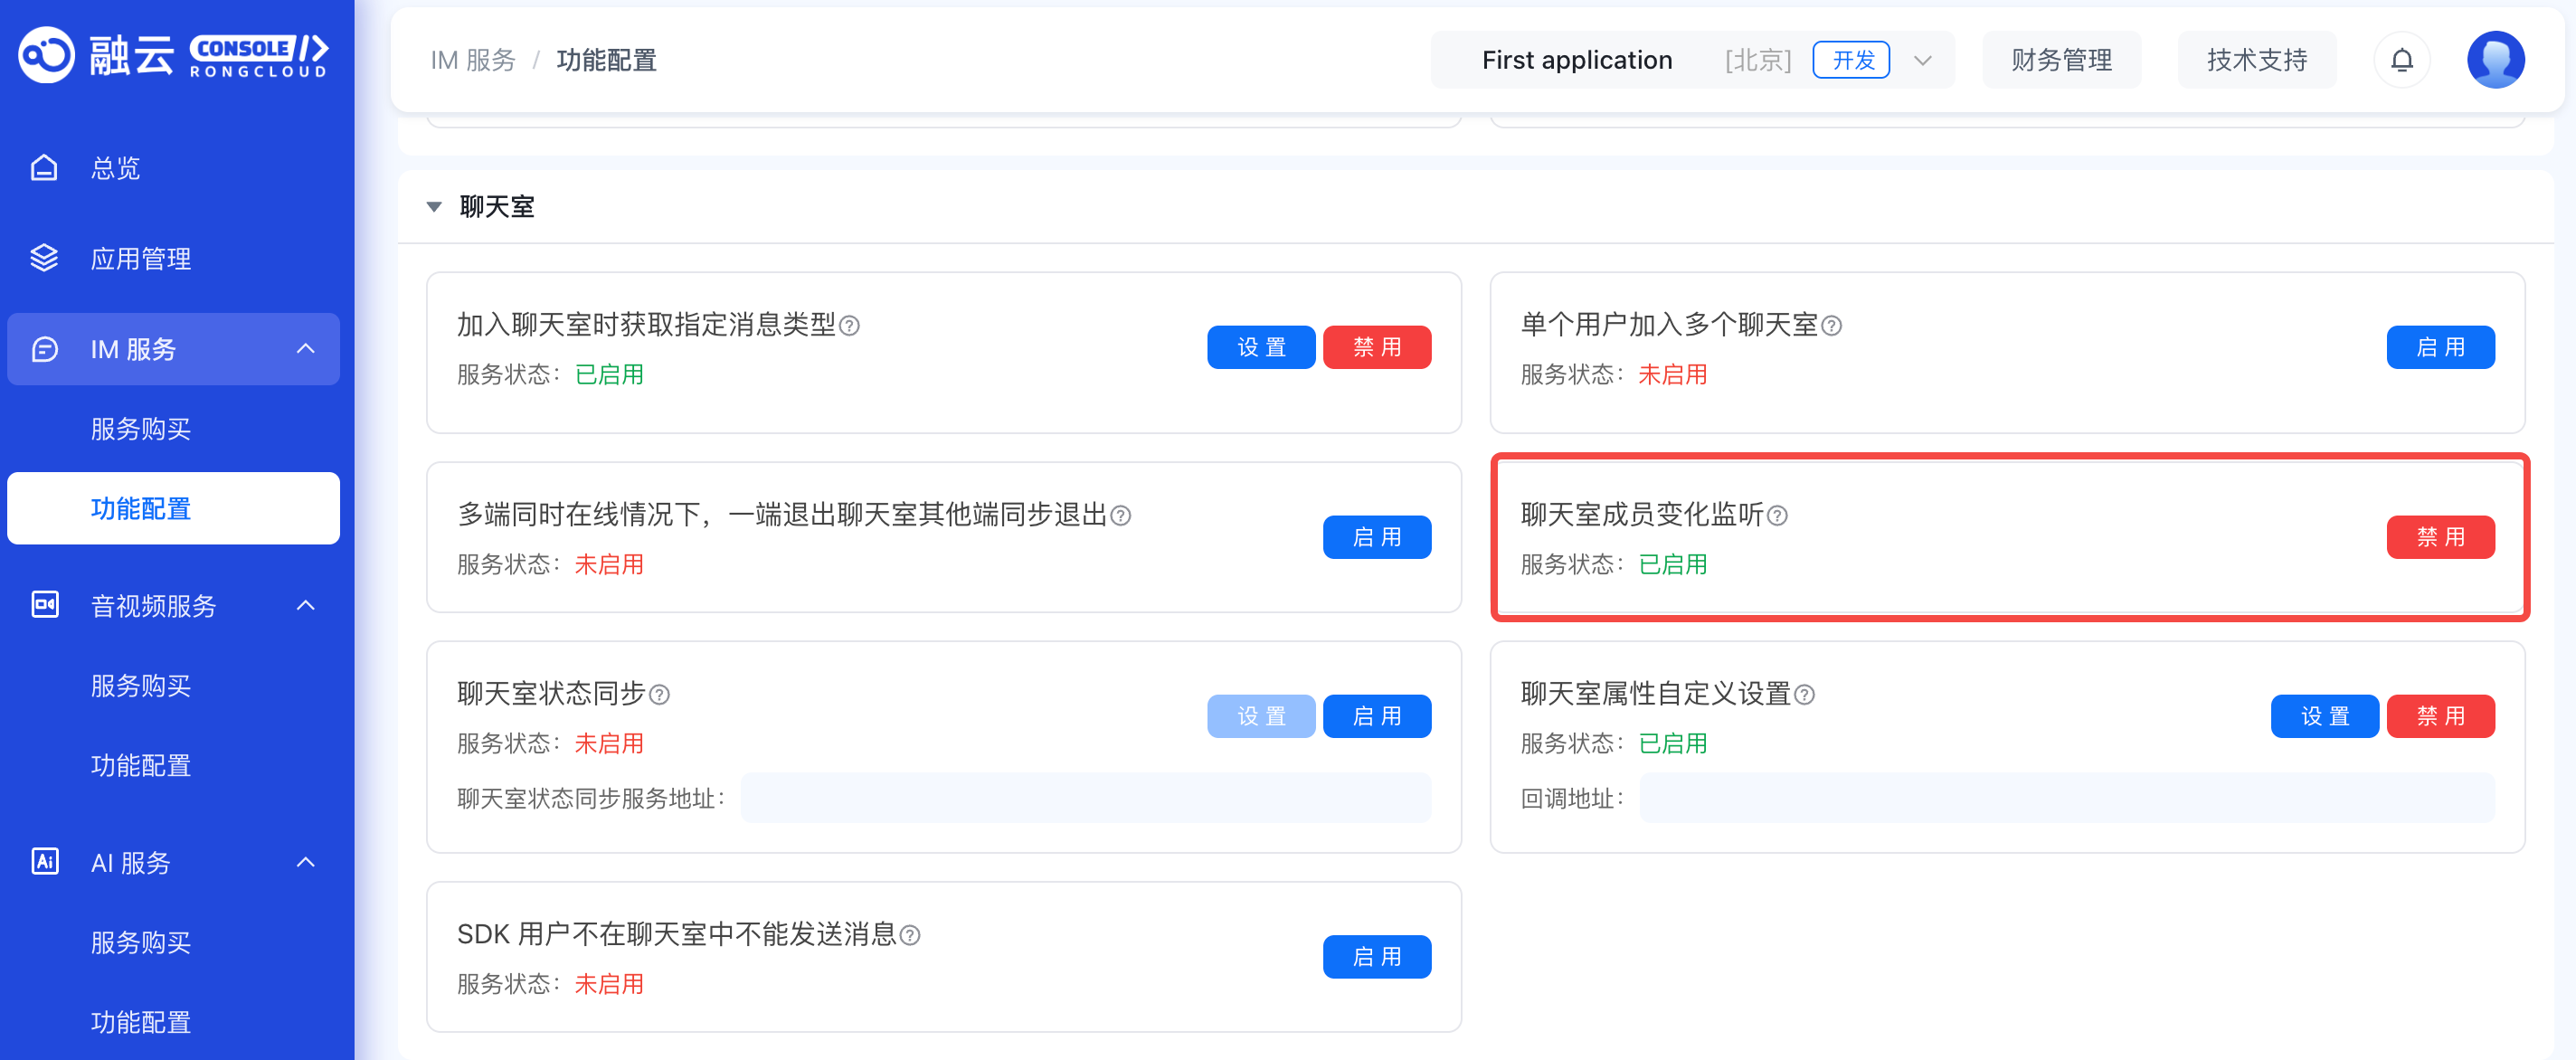The height and width of the screenshot is (1060, 2576).
Task: Click help icon beside 聊天室属性自定义设置
Action: click(1804, 695)
